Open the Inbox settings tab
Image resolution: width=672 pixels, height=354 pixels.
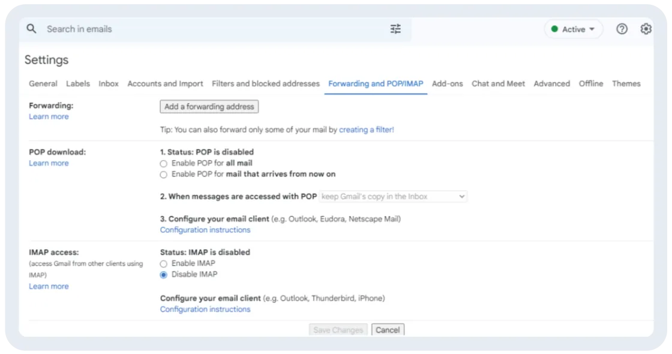(x=109, y=83)
